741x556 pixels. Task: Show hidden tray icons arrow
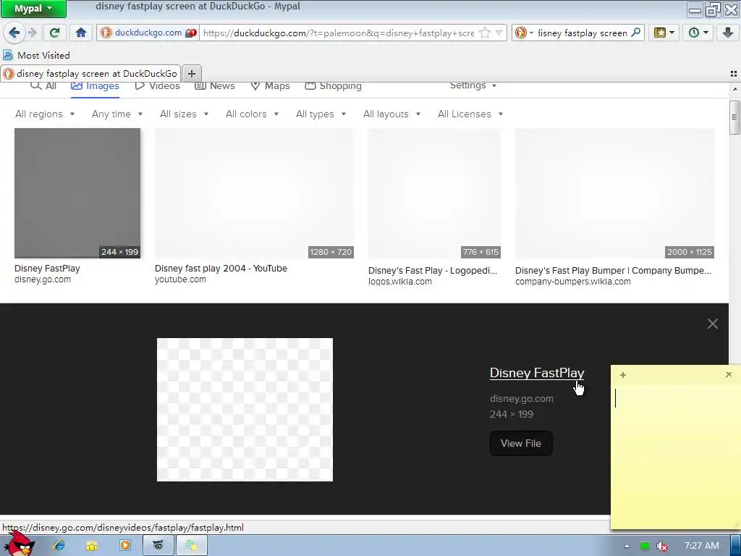pyautogui.click(x=627, y=546)
